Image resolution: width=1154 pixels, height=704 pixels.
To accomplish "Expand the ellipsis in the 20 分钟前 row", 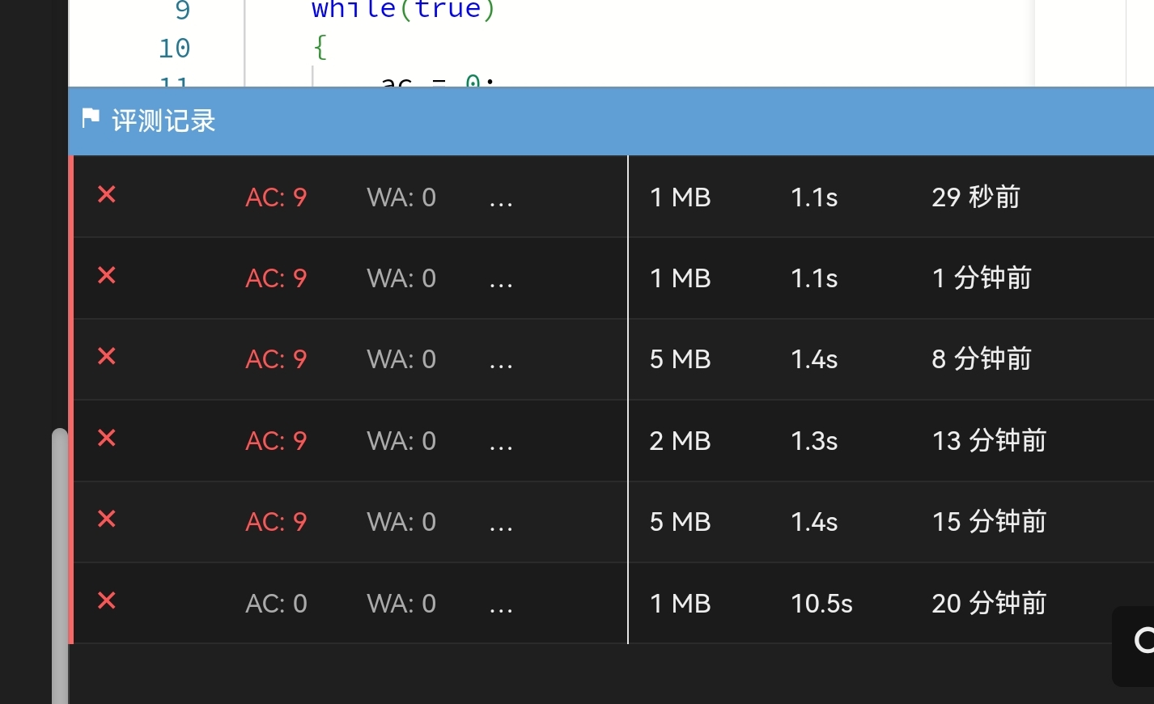I will click(x=501, y=605).
